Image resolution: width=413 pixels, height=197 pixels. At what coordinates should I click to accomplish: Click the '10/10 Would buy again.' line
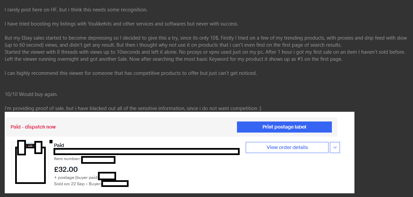pos(31,94)
